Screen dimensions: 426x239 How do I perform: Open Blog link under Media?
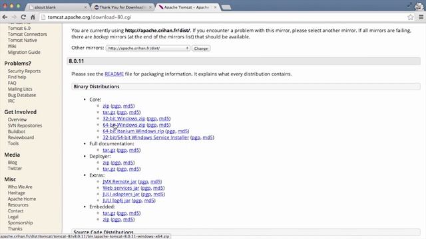click(12, 162)
